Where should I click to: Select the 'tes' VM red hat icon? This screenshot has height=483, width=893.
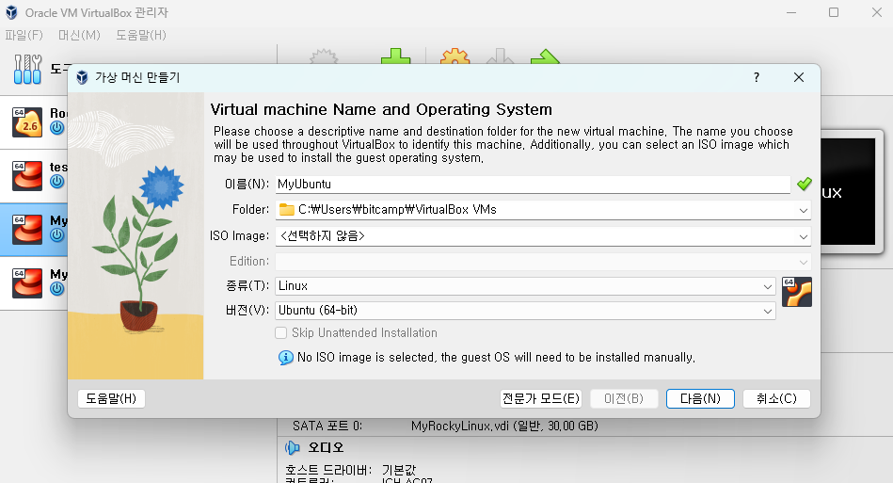click(27, 175)
